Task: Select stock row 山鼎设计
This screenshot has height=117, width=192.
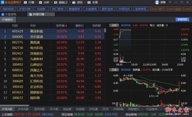Action: (52, 64)
